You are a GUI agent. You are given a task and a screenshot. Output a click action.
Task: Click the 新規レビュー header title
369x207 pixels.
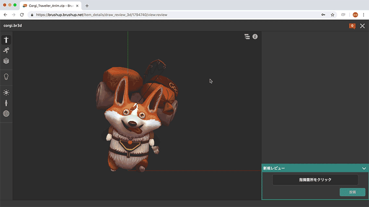[x=274, y=168]
